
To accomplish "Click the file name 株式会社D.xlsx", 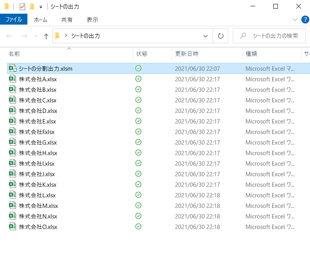I will (38, 111).
